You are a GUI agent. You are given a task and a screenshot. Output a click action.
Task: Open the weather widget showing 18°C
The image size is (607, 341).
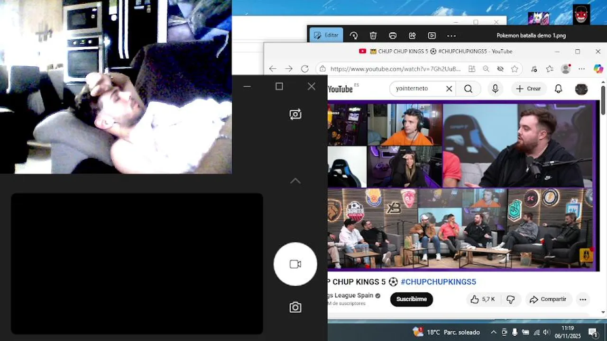pos(446,332)
